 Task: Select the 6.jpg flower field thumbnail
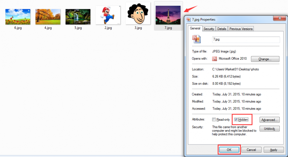18,17
